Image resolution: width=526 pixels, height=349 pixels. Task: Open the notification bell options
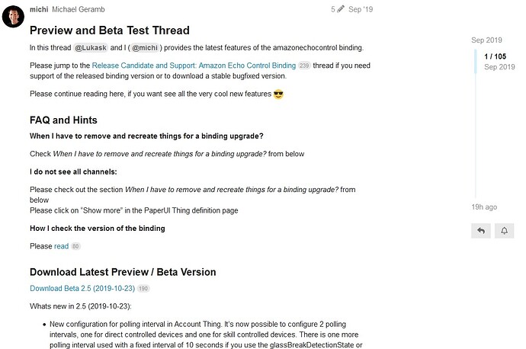pyautogui.click(x=504, y=229)
